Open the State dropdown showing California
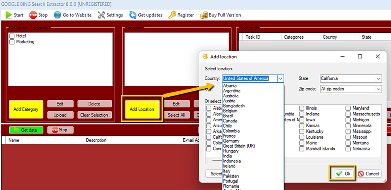This screenshot has width=391, height=190. [351, 79]
